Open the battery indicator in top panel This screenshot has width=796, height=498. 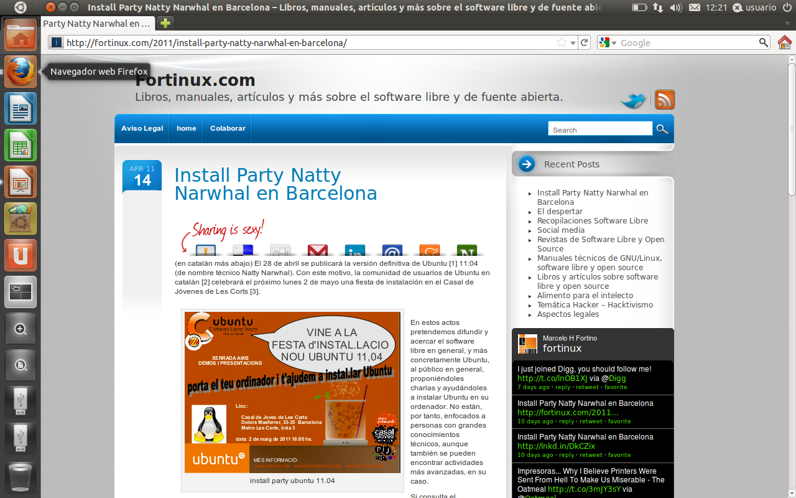pos(639,7)
